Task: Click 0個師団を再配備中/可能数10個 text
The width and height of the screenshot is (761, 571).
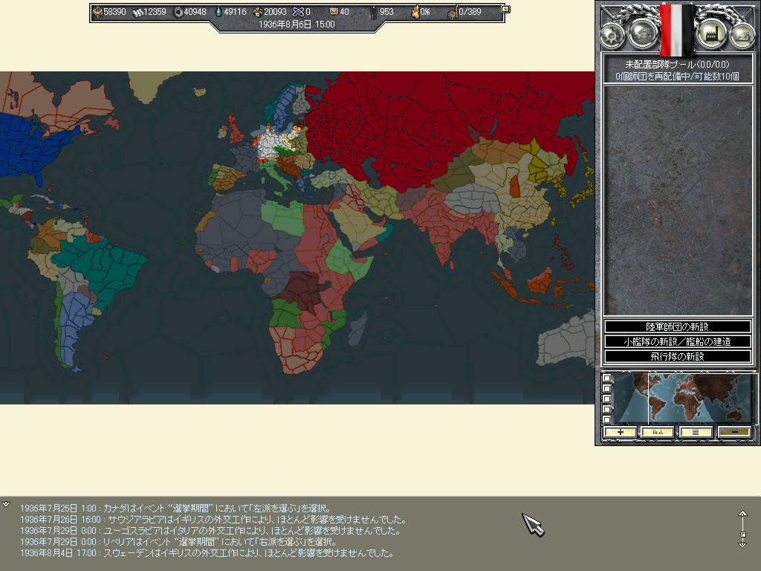Action: coord(677,77)
